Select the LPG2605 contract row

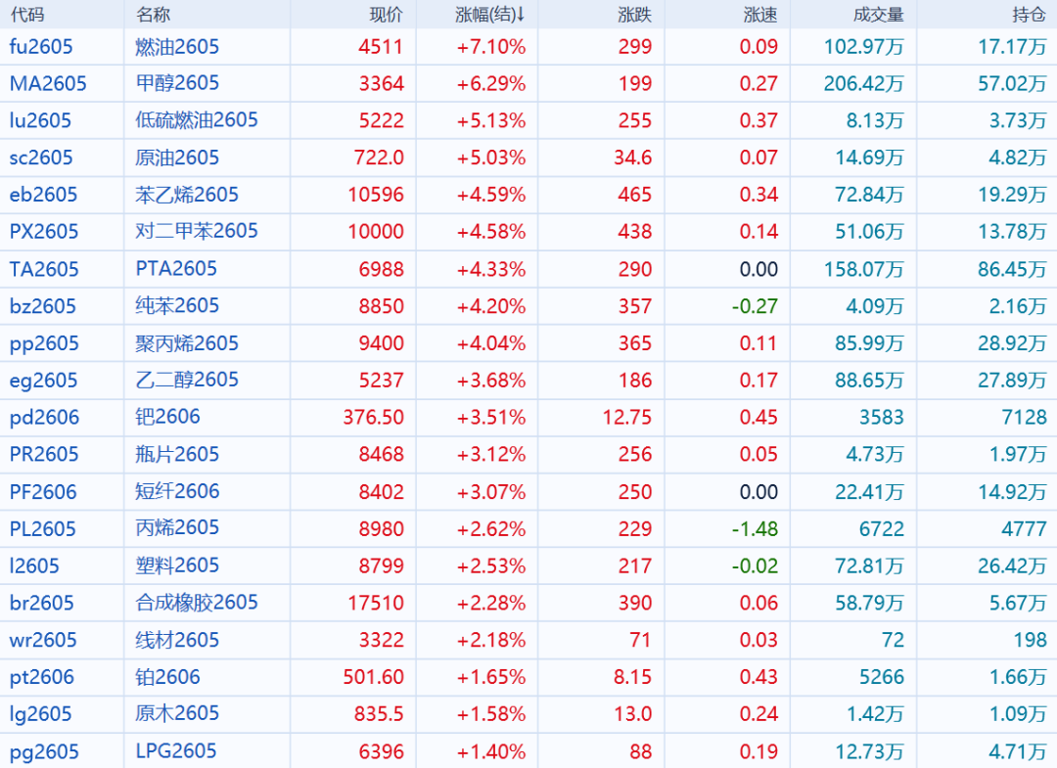[x=176, y=751]
